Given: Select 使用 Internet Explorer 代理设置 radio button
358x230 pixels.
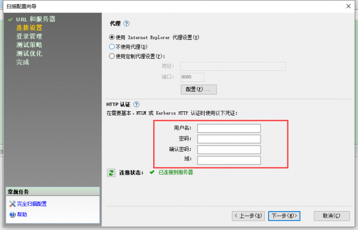Looking at the screenshot, I should (x=111, y=37).
